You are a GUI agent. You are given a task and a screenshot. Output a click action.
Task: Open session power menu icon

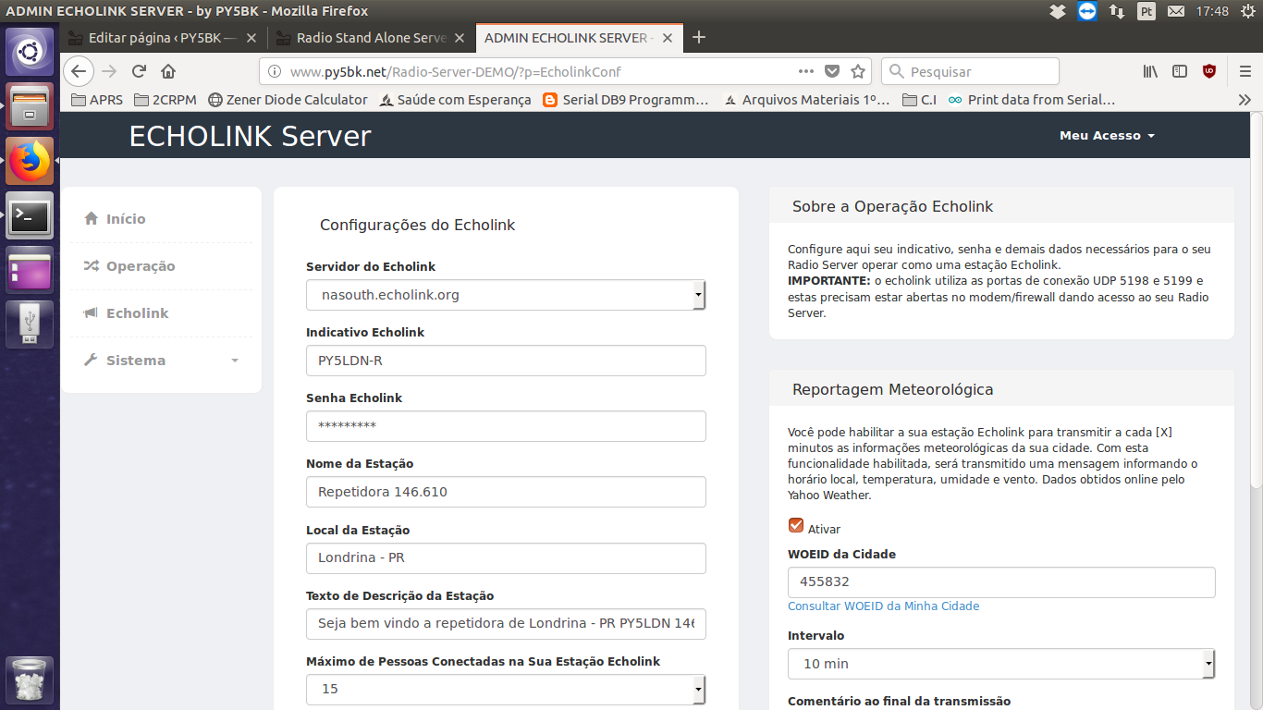[x=1248, y=11]
